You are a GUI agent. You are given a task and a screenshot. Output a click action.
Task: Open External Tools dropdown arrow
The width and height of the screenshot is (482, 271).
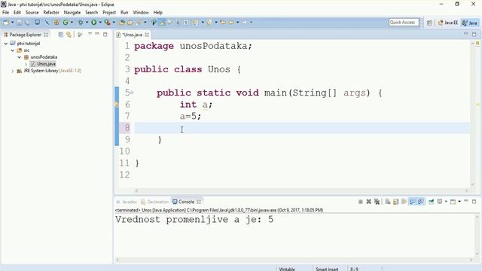(x=114, y=23)
